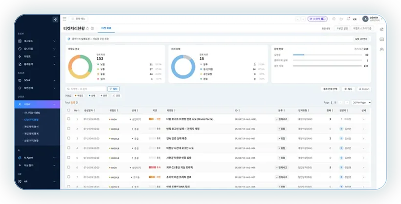
Task: Check the checkbox for ticket row 2
Action: pos(68,129)
